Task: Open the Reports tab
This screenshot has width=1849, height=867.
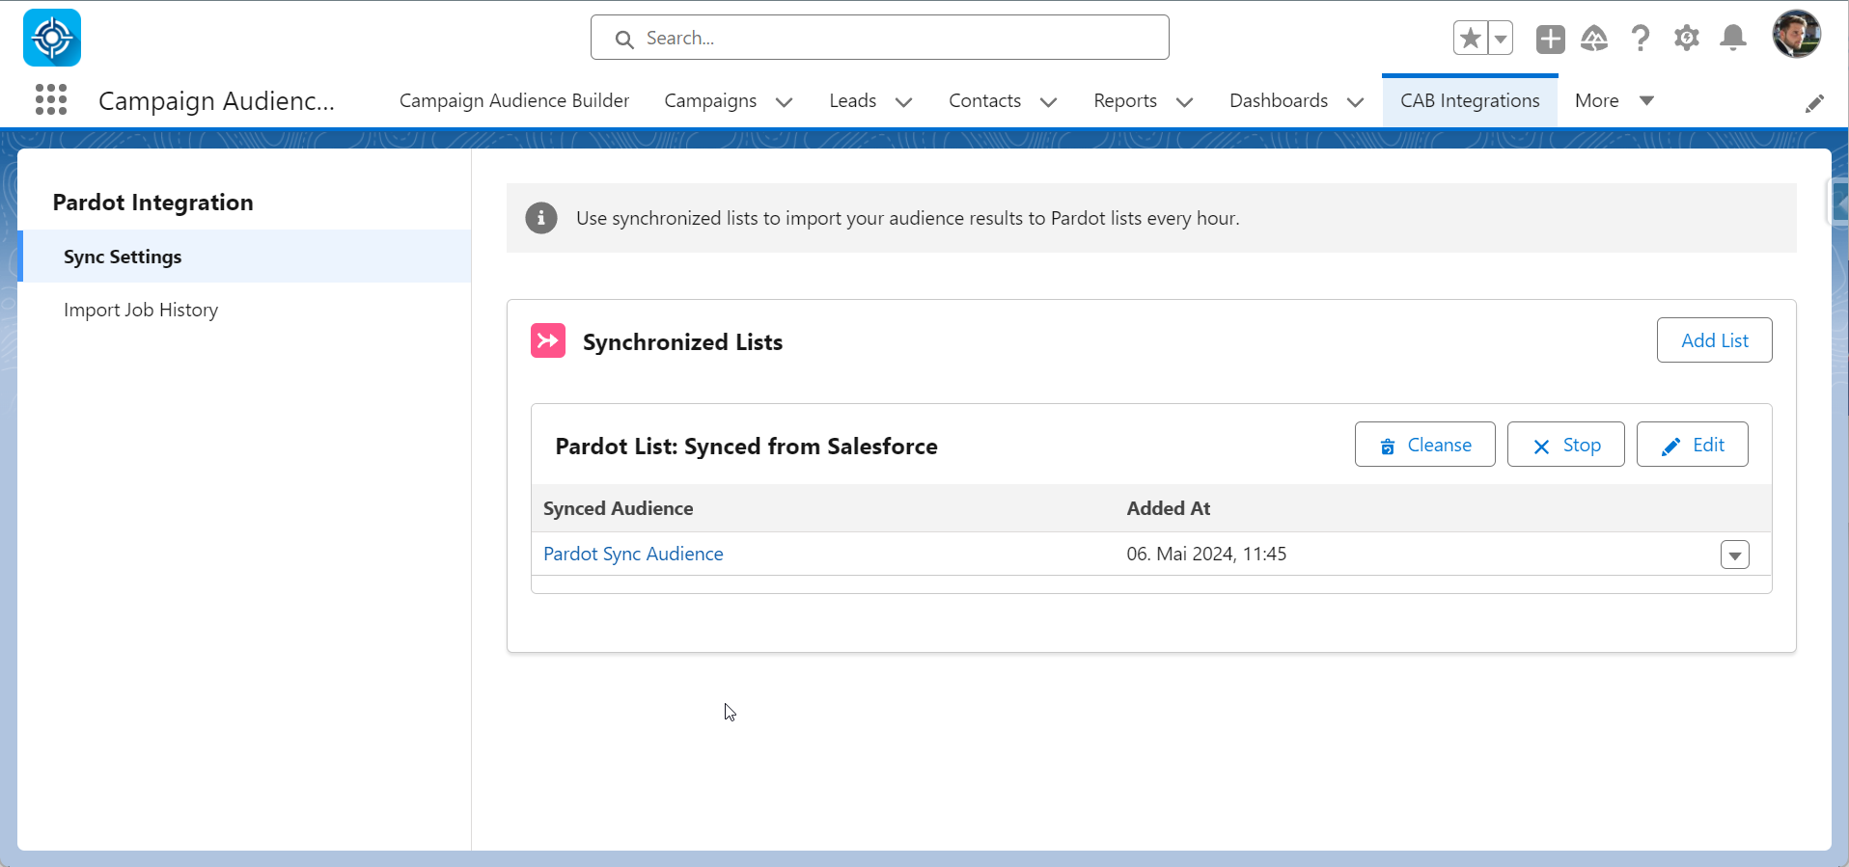Action: (x=1125, y=100)
